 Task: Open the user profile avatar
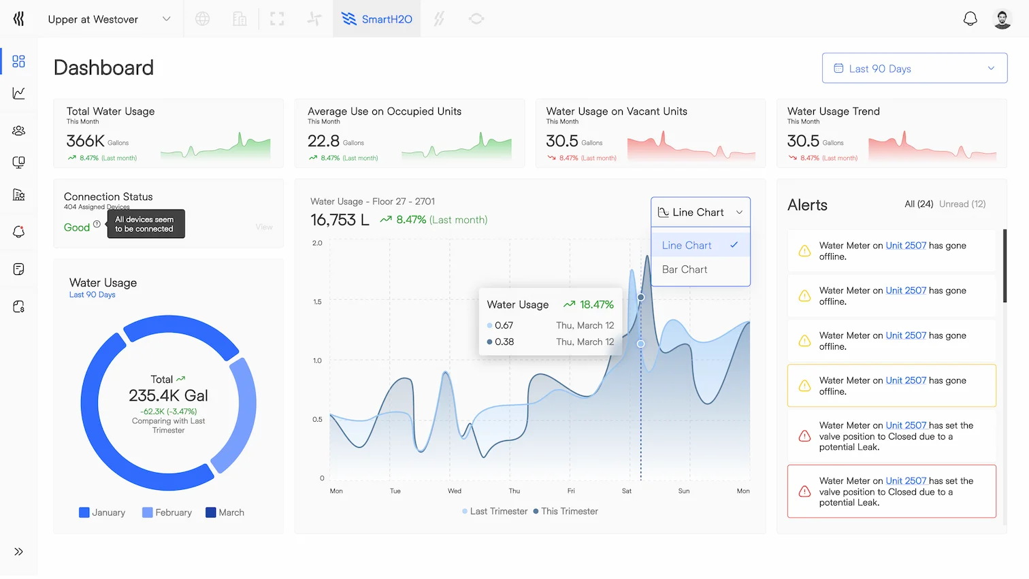tap(1002, 19)
